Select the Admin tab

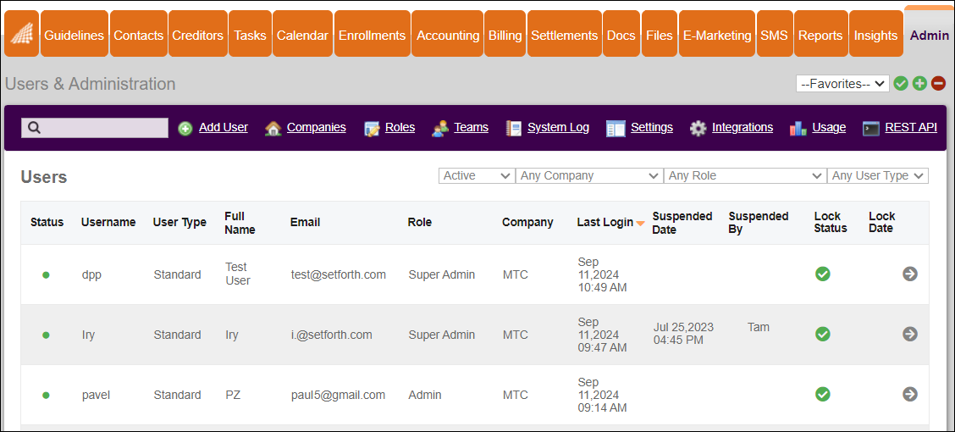pos(930,36)
